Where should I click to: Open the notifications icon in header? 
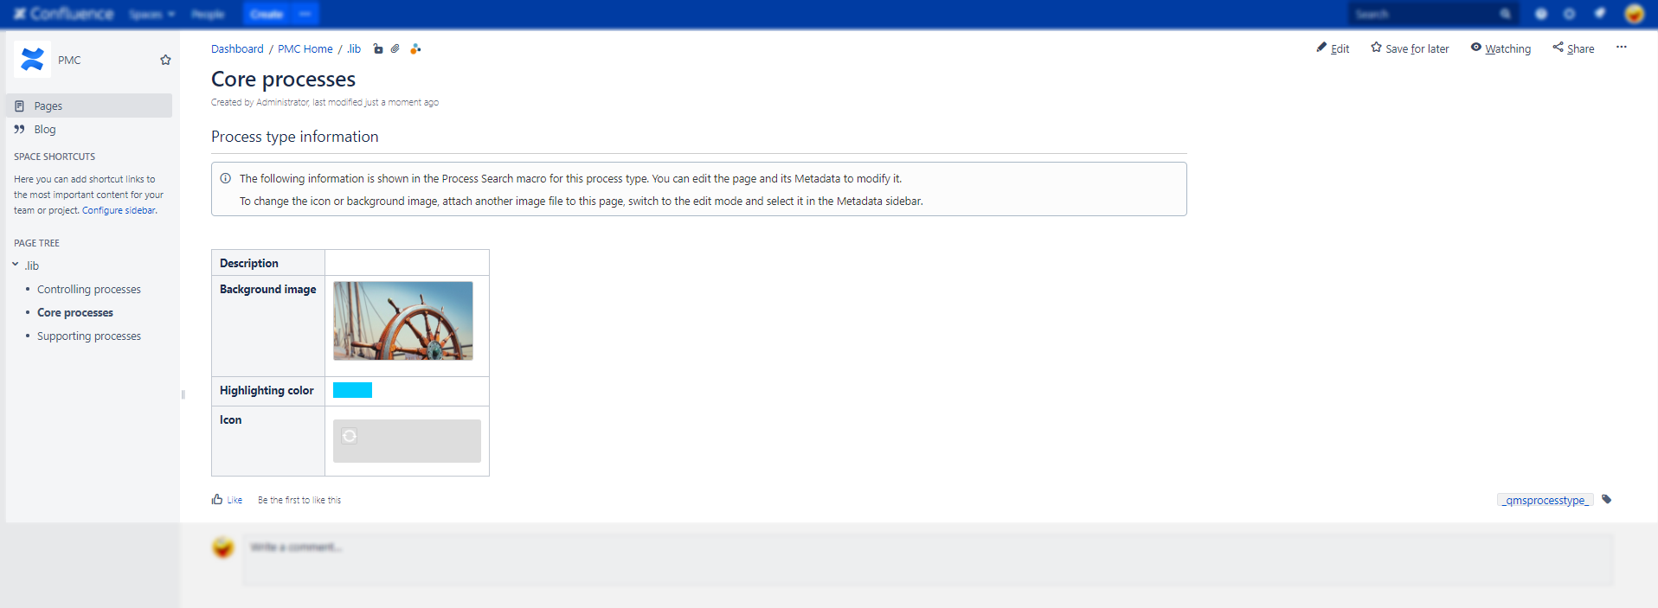click(x=1600, y=14)
